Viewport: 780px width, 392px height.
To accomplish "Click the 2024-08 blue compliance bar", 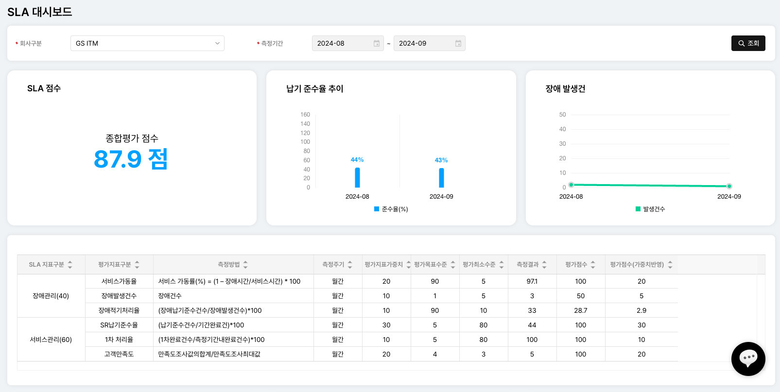I will click(x=357, y=178).
